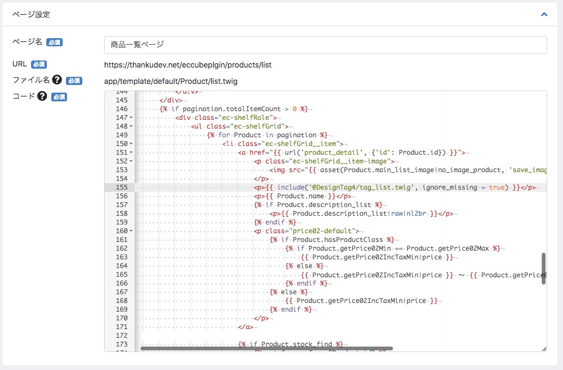Click the code editor horizontal scrollbar
The image size is (563, 370).
click(x=267, y=348)
